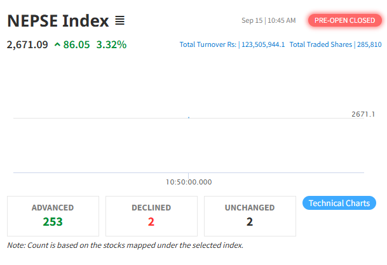387x265 pixels.
Task: Click the note about stock count
Action: 125,245
